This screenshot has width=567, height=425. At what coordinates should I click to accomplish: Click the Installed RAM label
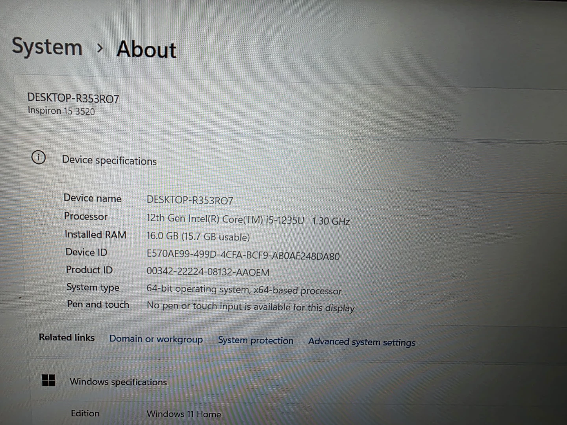tap(95, 235)
